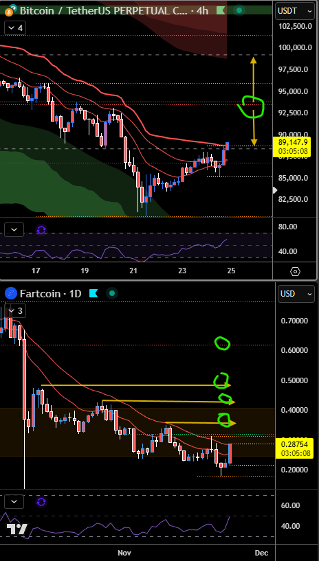Open chart settings hexagon icon
The height and width of the screenshot is (561, 319).
click(295, 271)
